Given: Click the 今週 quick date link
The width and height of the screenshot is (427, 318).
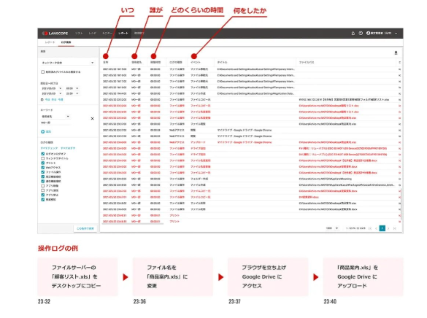Looking at the screenshot, I should coord(61,100).
